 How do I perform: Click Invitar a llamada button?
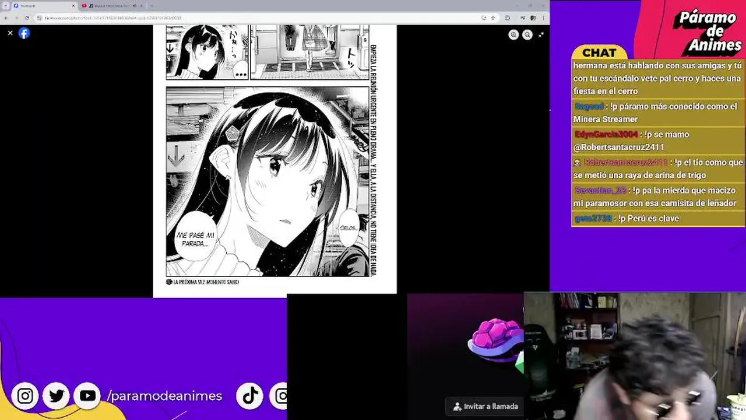(x=485, y=406)
